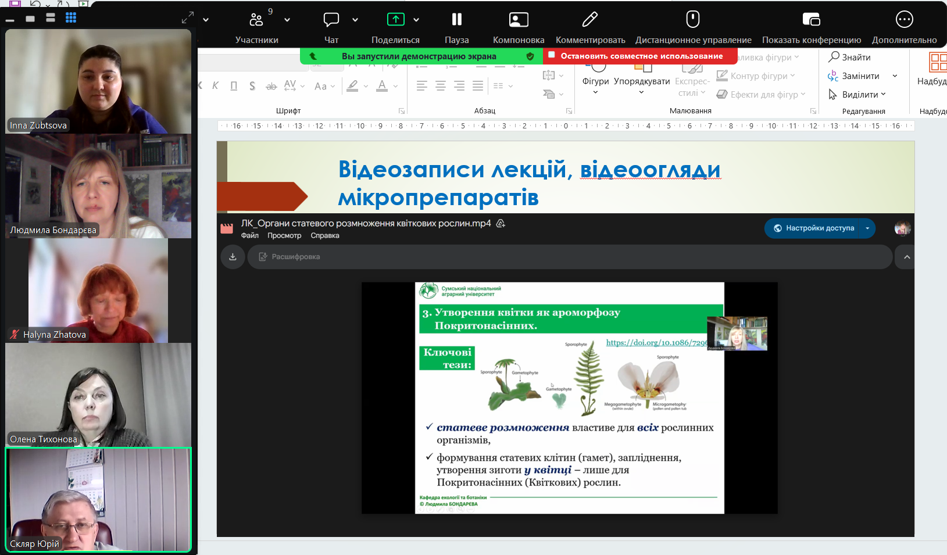This screenshot has height=555, width=947.
Task: Expand the Поделиться share options arrow
Action: [x=416, y=20]
